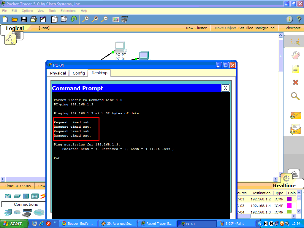The image size is (304, 228).
Task: Select the End Devices category
Action: pyautogui.click(x=8, y=213)
